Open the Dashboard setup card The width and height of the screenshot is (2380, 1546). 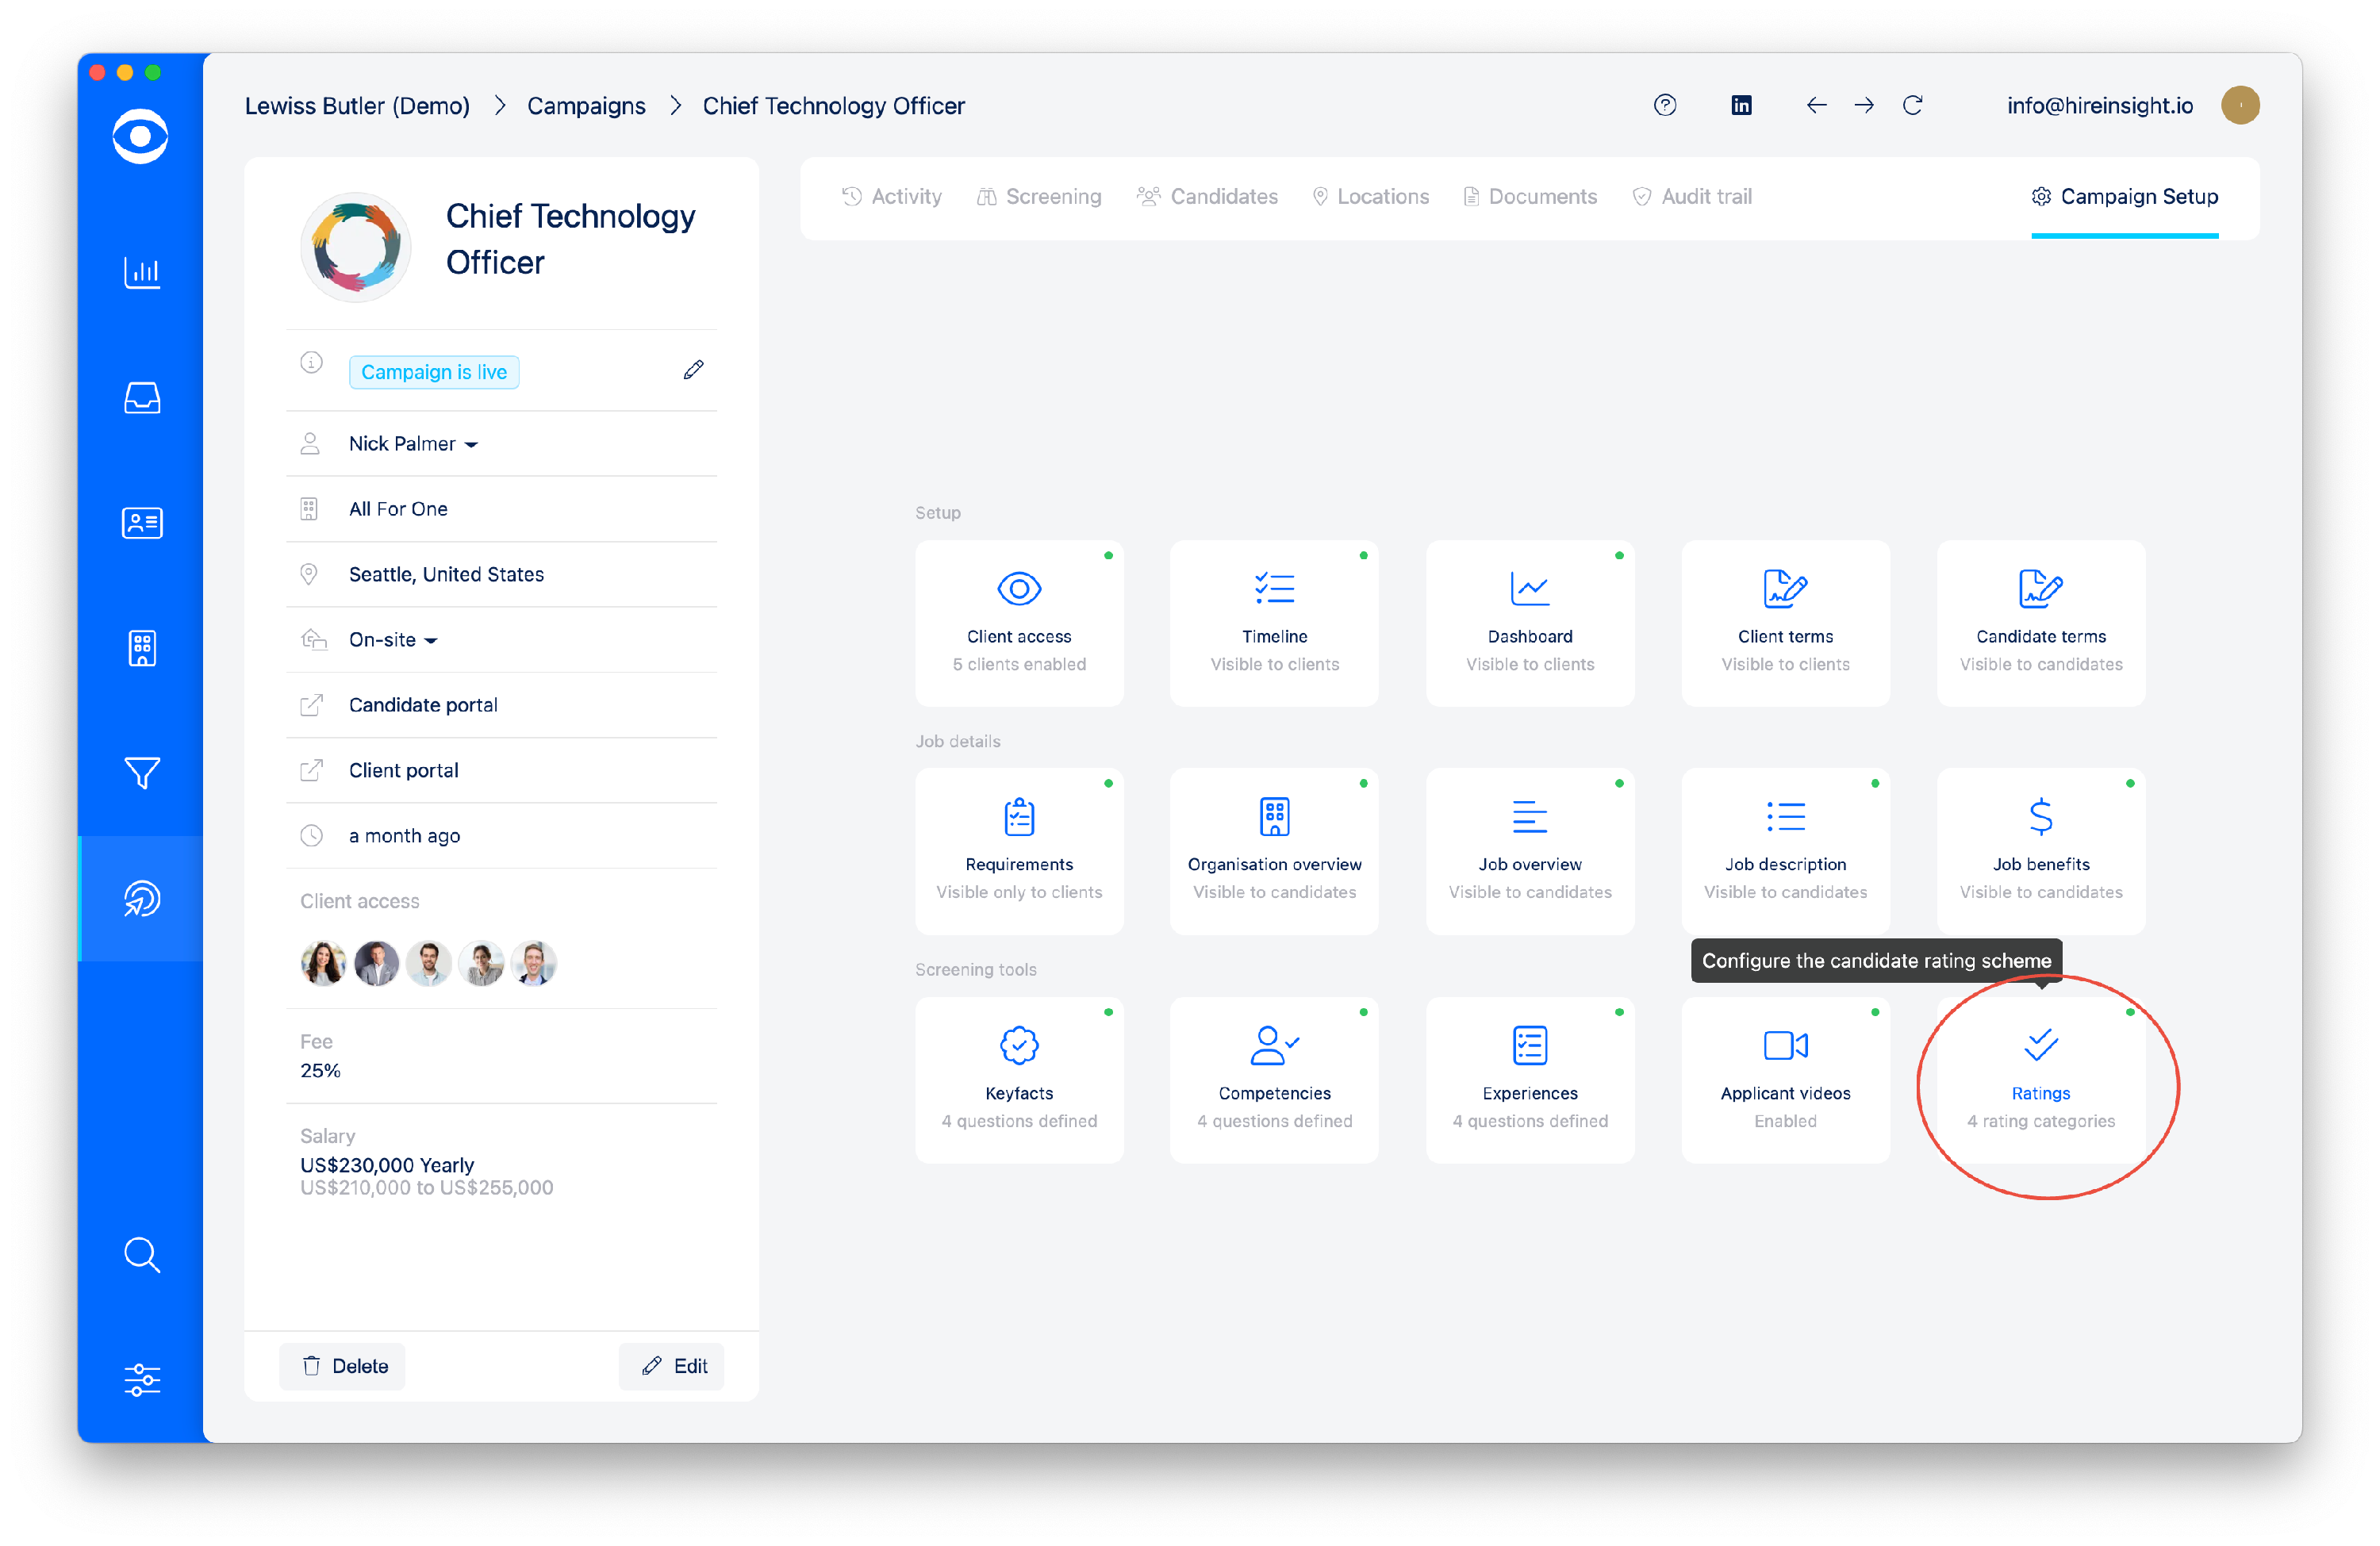click(1530, 623)
